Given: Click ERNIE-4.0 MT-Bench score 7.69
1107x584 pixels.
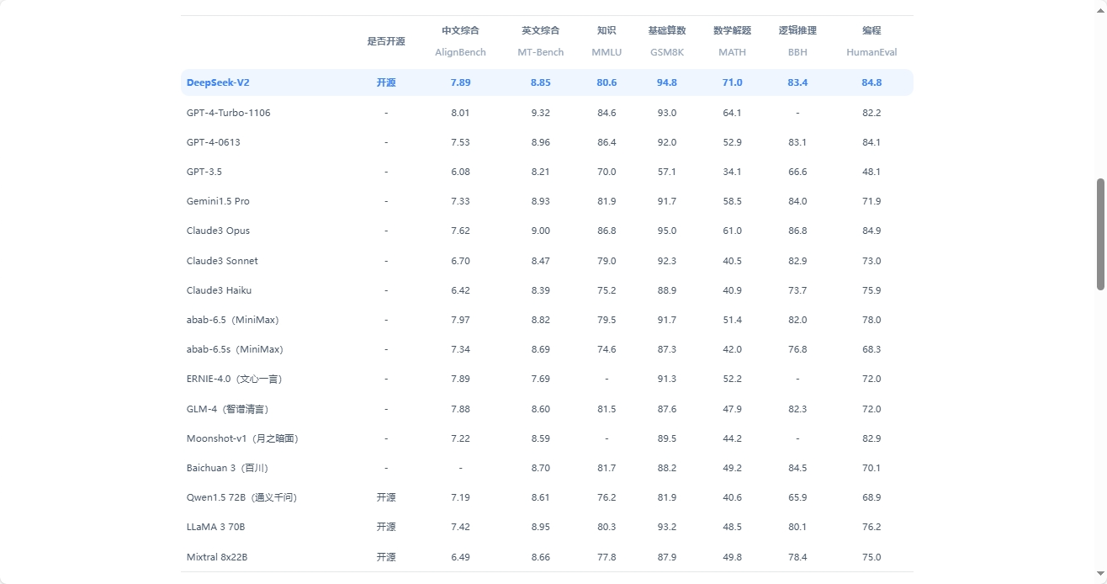Looking at the screenshot, I should (540, 379).
